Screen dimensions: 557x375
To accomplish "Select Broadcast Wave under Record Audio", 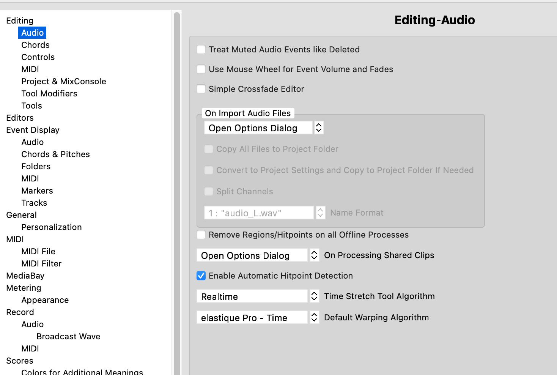I will tap(68, 337).
